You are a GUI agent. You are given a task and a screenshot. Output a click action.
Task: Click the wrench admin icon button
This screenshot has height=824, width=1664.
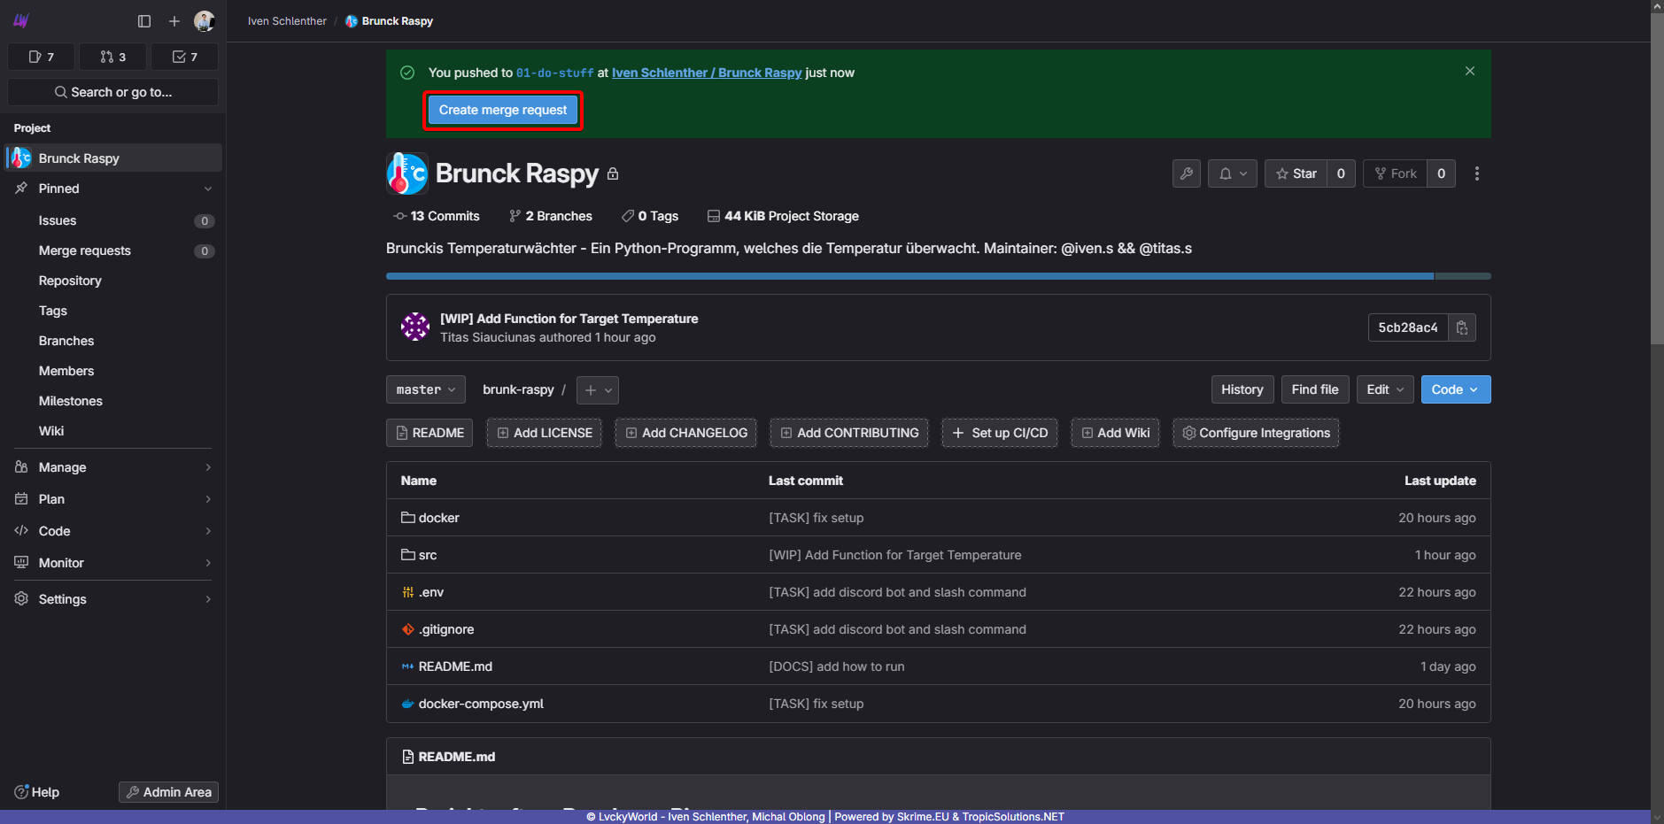click(x=1186, y=173)
